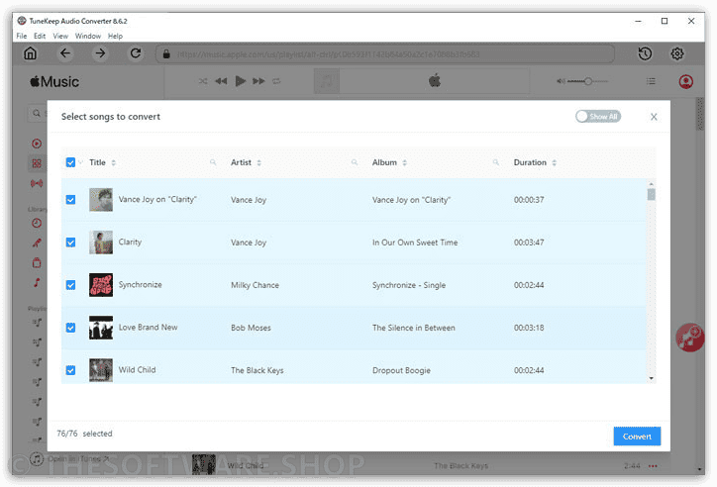Sort the list by Duration
Screen dimensions: 717x487
[x=554, y=162]
